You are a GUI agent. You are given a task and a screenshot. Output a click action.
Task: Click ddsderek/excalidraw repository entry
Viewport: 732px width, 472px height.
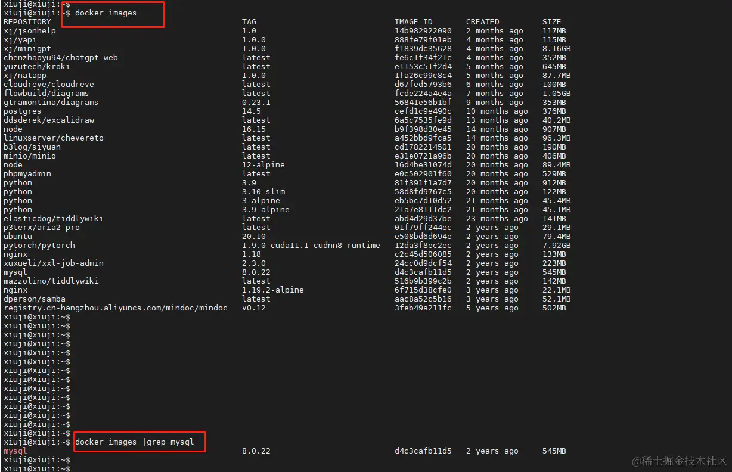(49, 120)
